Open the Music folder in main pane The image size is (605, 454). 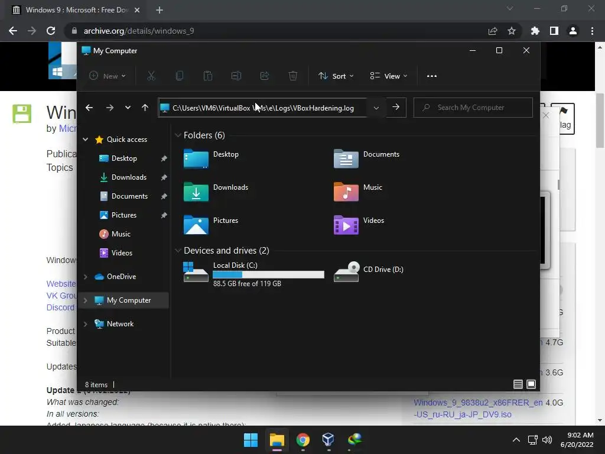(x=358, y=192)
